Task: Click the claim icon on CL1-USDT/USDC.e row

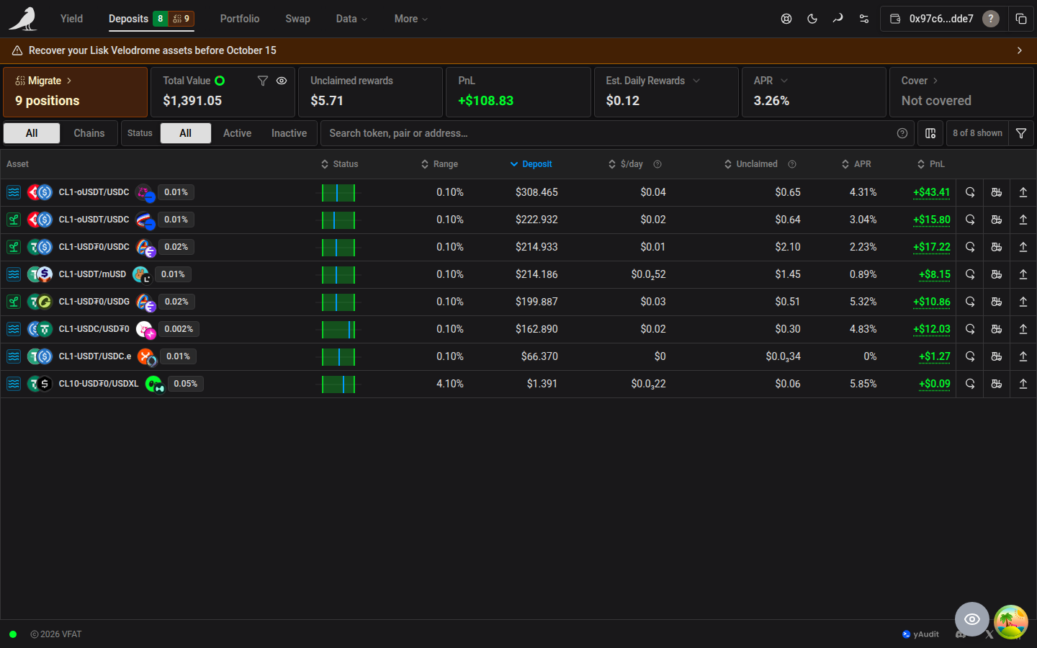Action: 997,356
